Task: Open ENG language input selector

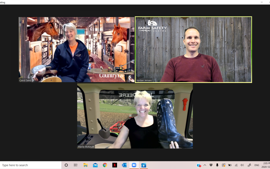Action: point(257,165)
